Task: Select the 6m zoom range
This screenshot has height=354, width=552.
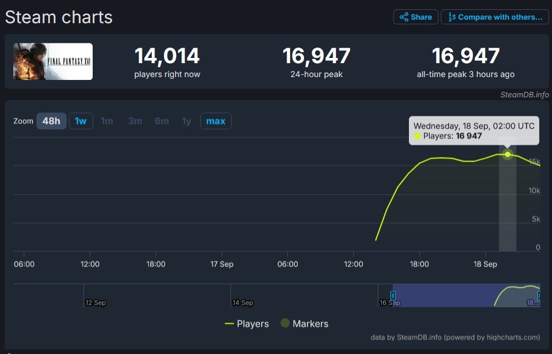Action: (162, 121)
